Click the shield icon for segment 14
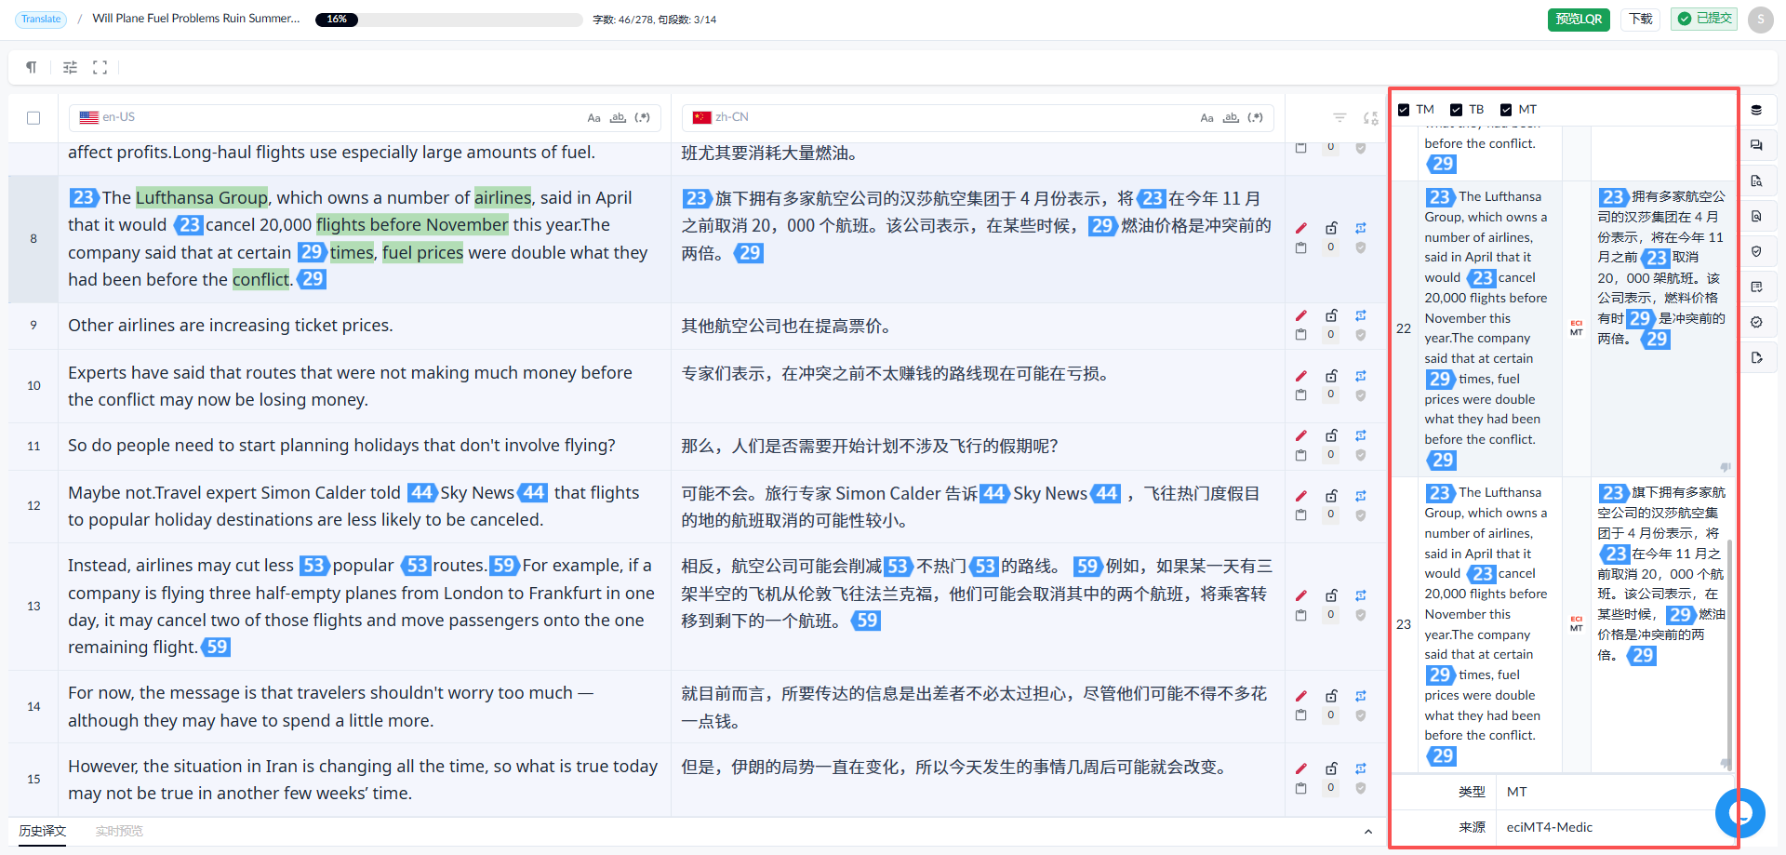 [x=1361, y=715]
